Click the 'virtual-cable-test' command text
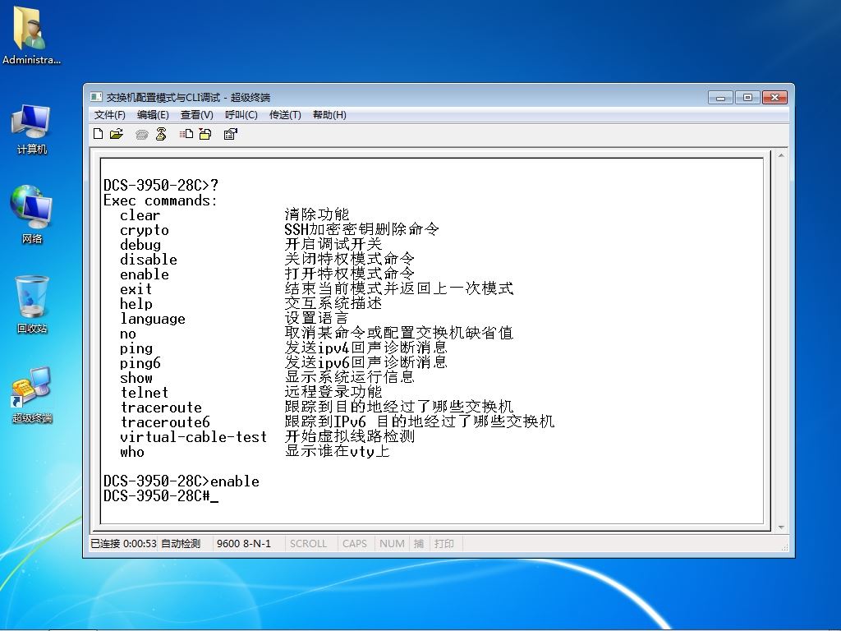Image resolution: width=841 pixels, height=631 pixels. point(194,437)
